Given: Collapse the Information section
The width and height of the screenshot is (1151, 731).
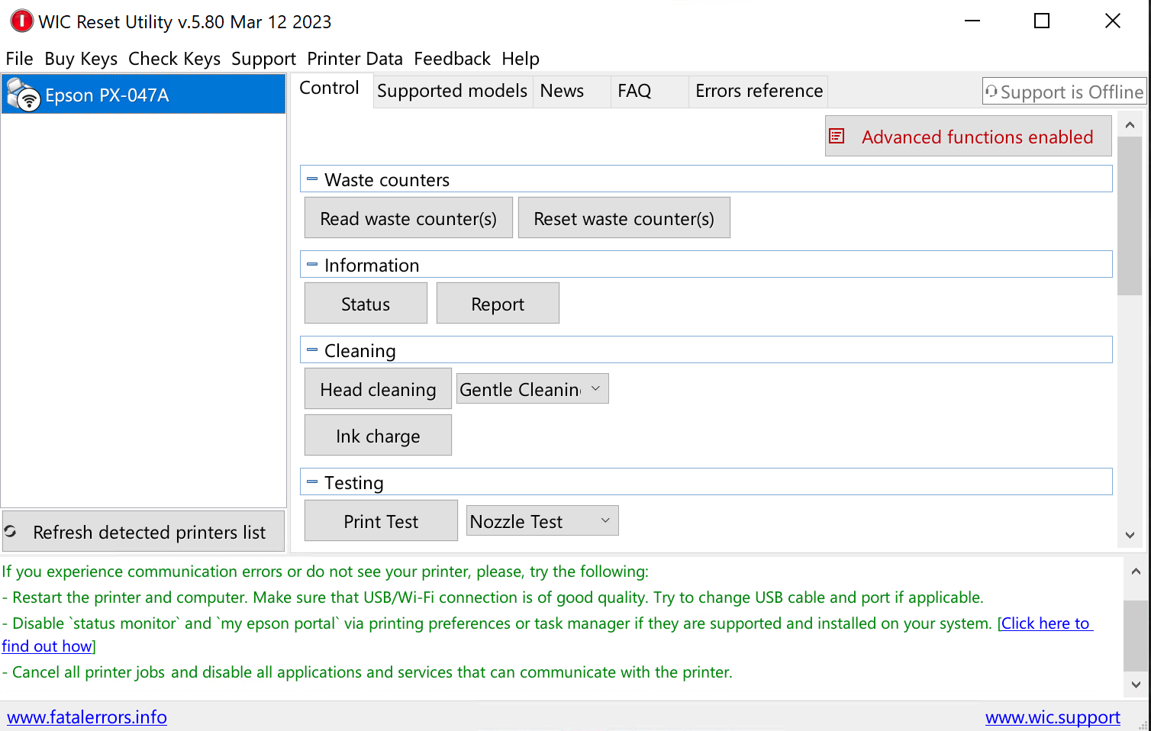Looking at the screenshot, I should pyautogui.click(x=311, y=265).
